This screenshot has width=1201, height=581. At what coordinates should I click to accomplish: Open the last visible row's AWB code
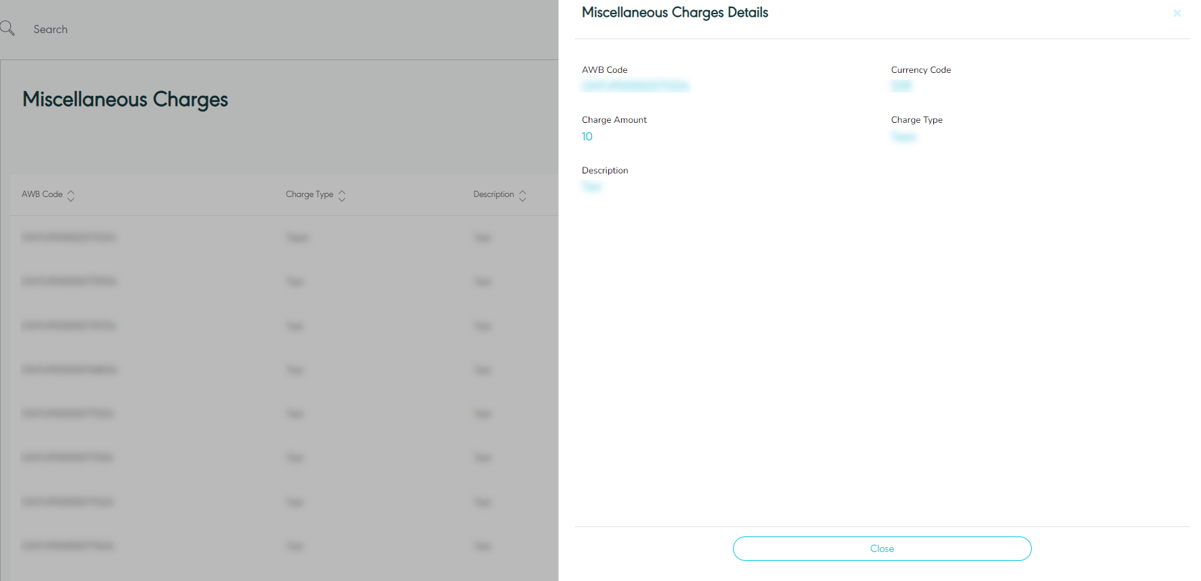pyautogui.click(x=67, y=546)
